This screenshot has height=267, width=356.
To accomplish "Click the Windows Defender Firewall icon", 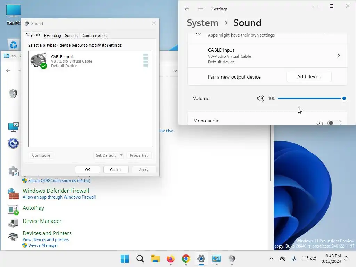I will [14, 194].
